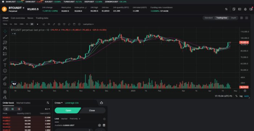Switch to the Coin overview tab
This screenshot has width=254, height=131.
[18, 18]
